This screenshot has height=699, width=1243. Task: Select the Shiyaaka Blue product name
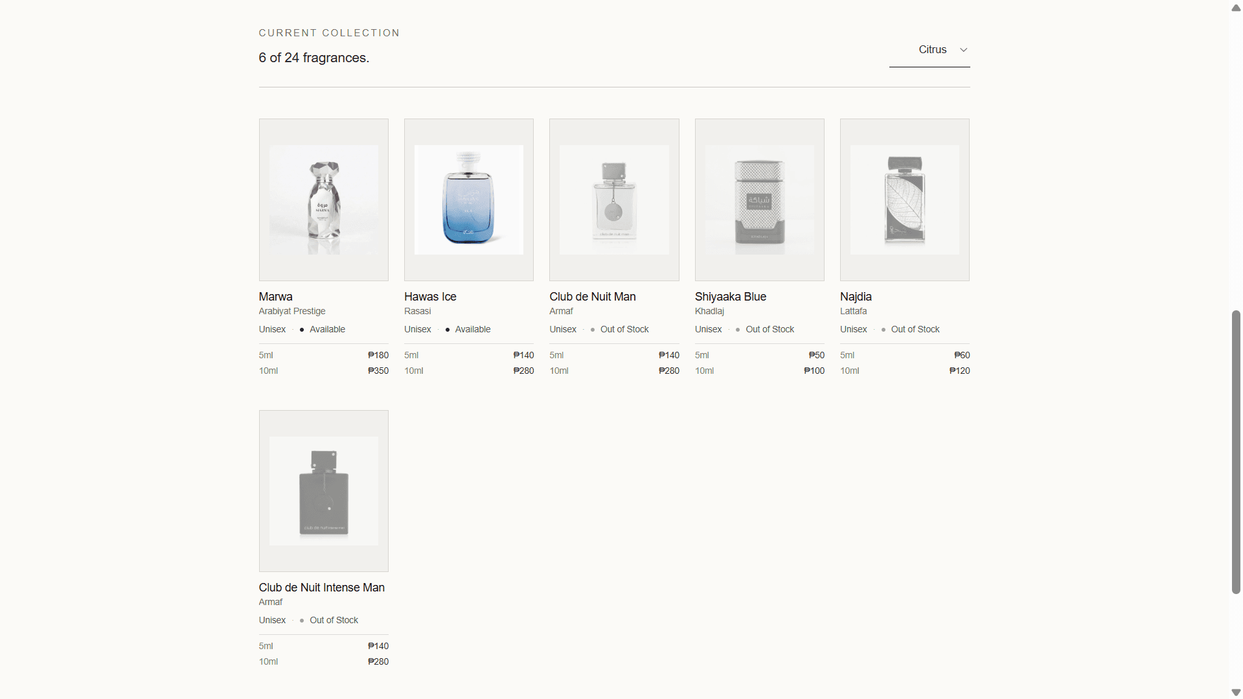click(731, 297)
